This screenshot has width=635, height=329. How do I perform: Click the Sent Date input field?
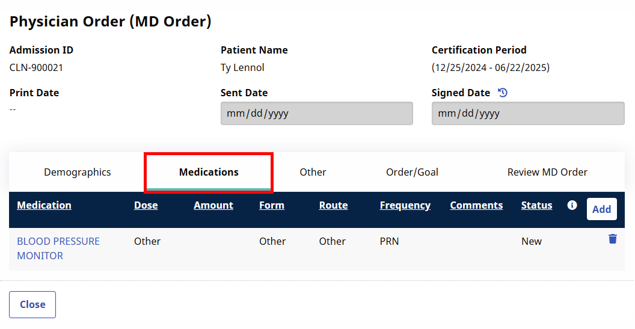[316, 113]
